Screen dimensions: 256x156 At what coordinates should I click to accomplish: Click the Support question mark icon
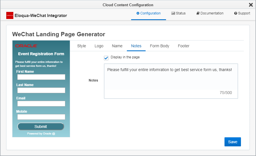tap(236, 13)
